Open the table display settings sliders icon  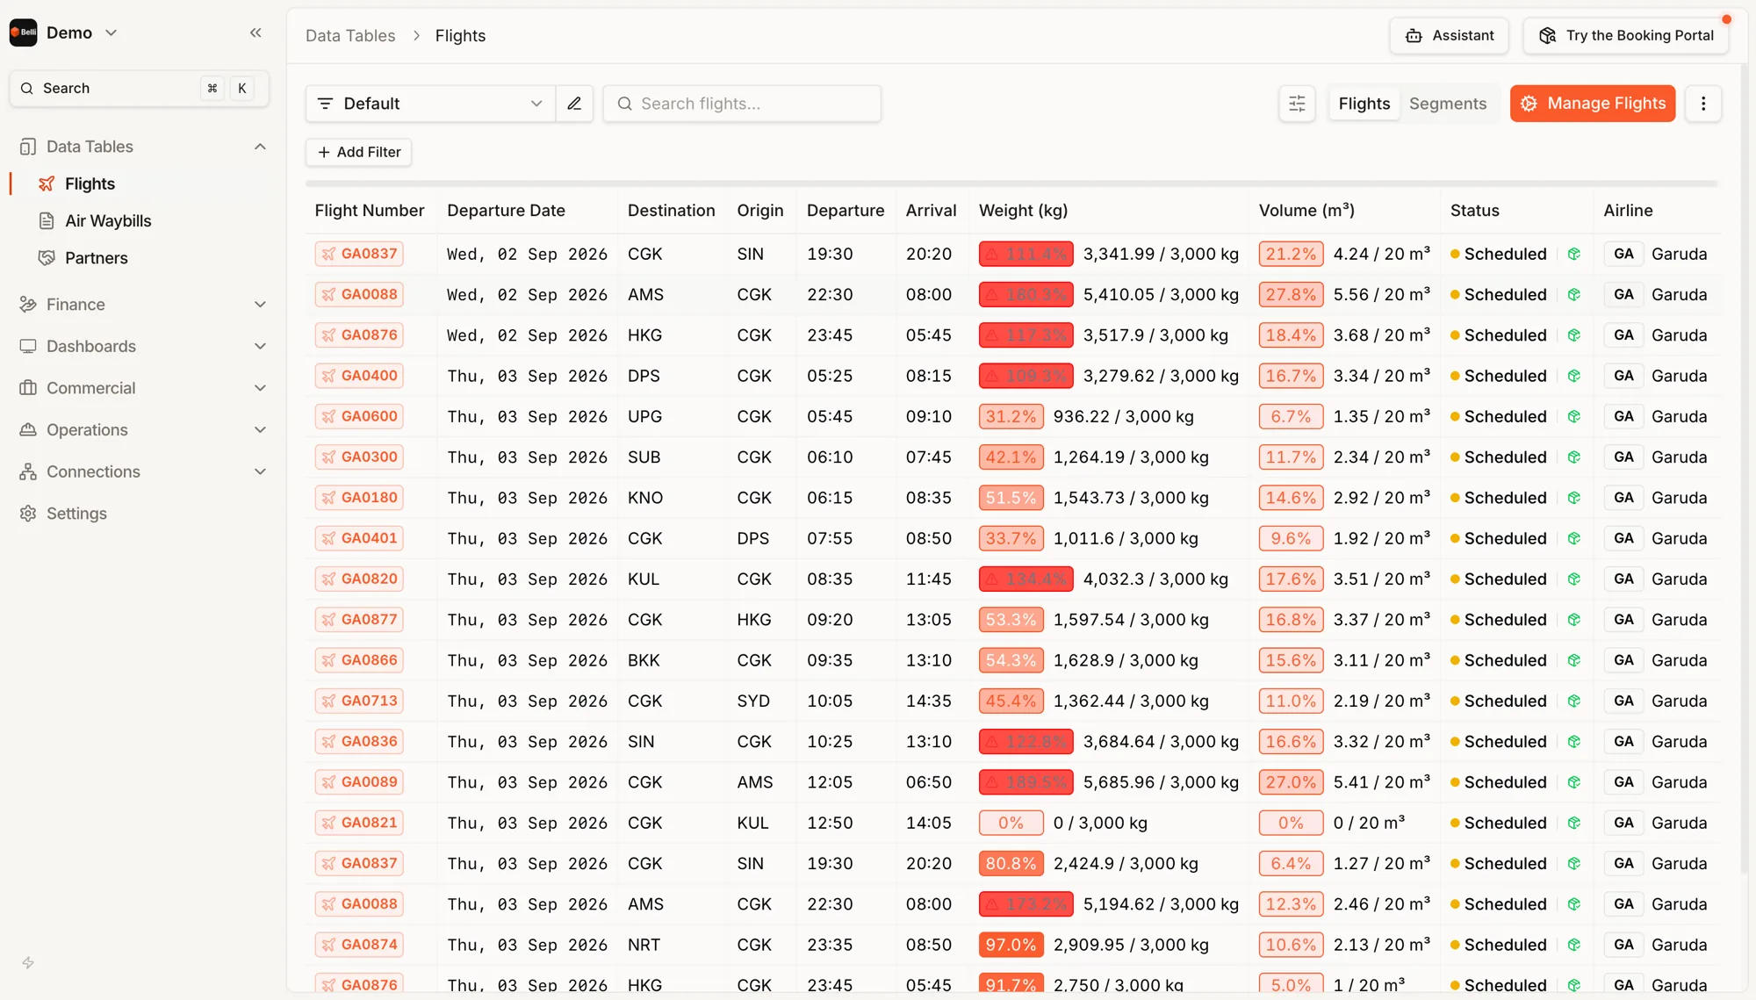tap(1297, 104)
